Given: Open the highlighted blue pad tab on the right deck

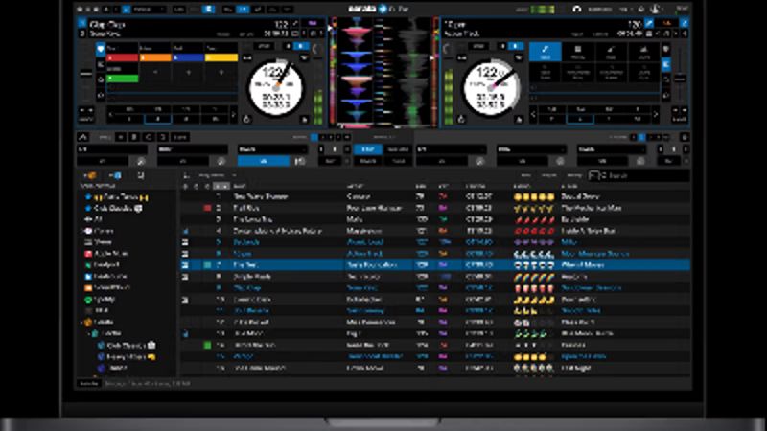Looking at the screenshot, I should (x=665, y=64).
